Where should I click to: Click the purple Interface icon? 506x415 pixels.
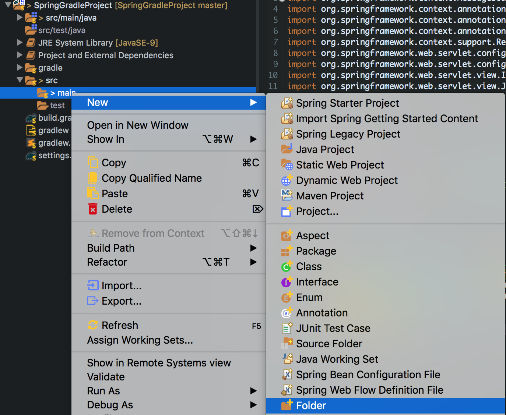tap(287, 282)
